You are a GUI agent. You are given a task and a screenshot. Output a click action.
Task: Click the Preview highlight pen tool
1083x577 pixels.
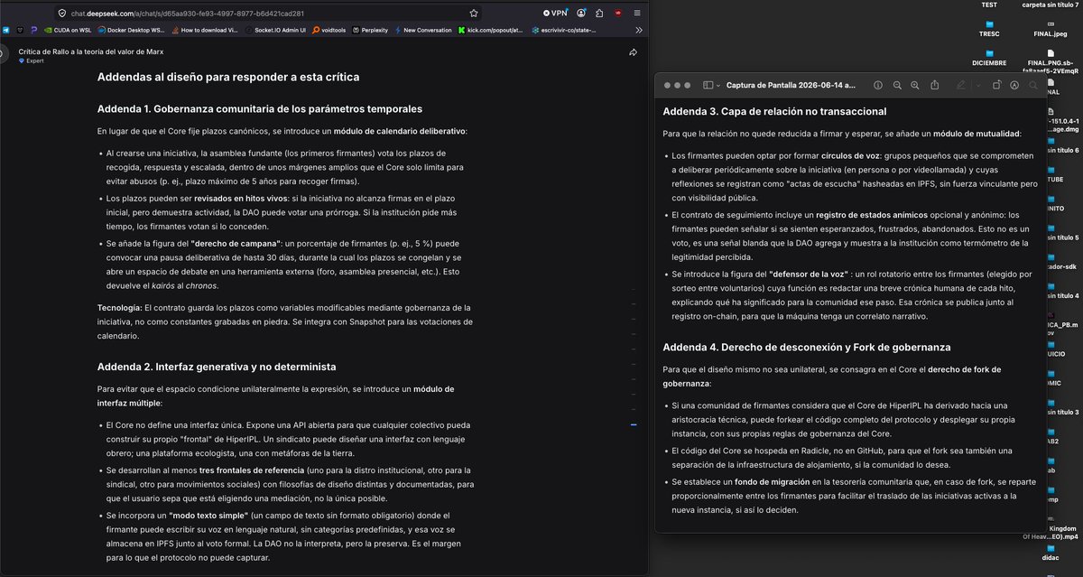(961, 85)
